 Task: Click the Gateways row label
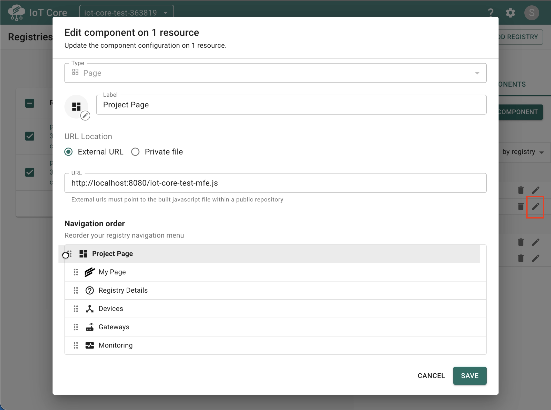(114, 327)
